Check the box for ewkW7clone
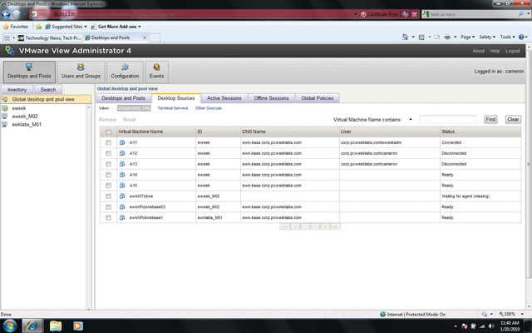Viewport: 532px width, 333px height. [x=108, y=196]
